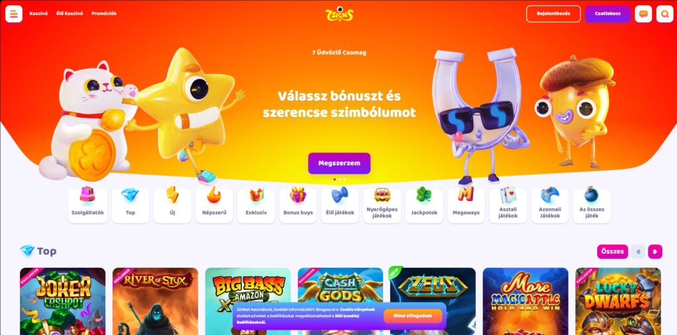
Task: Open the live chat icon
Action: 643,14
